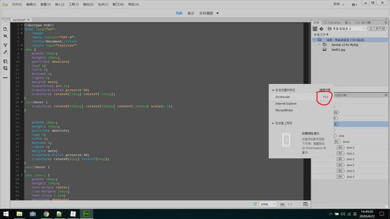This screenshot has width=390, height=219.
Task: Click the Format Source Code icon
Action: point(5,52)
